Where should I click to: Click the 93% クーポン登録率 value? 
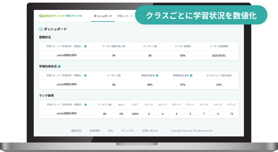click(x=183, y=56)
